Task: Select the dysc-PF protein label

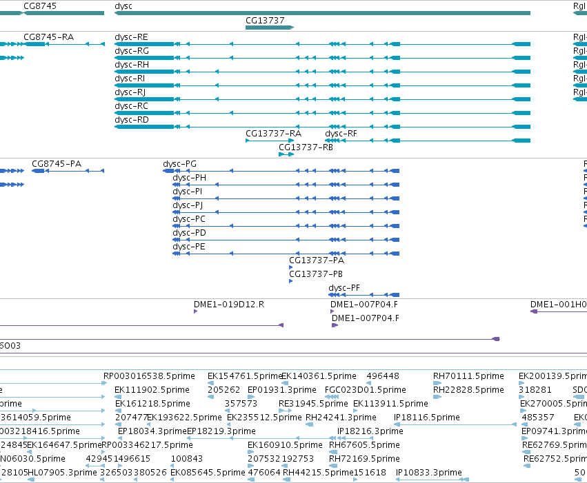Action: [344, 288]
